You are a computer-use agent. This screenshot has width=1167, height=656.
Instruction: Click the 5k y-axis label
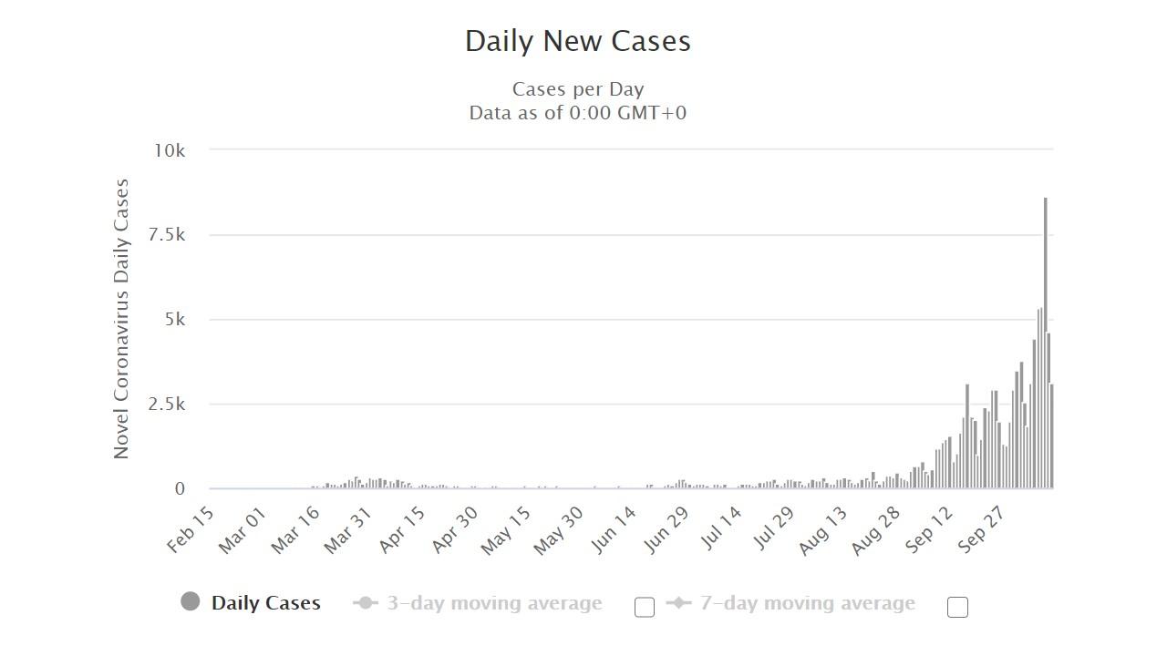point(174,320)
